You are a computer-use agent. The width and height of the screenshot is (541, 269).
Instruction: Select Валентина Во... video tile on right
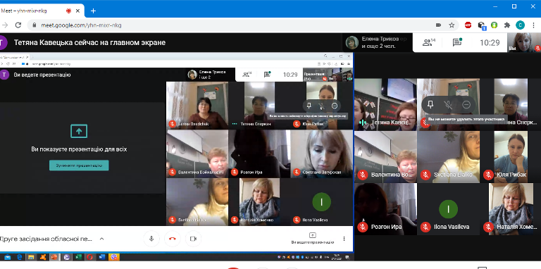(385, 157)
